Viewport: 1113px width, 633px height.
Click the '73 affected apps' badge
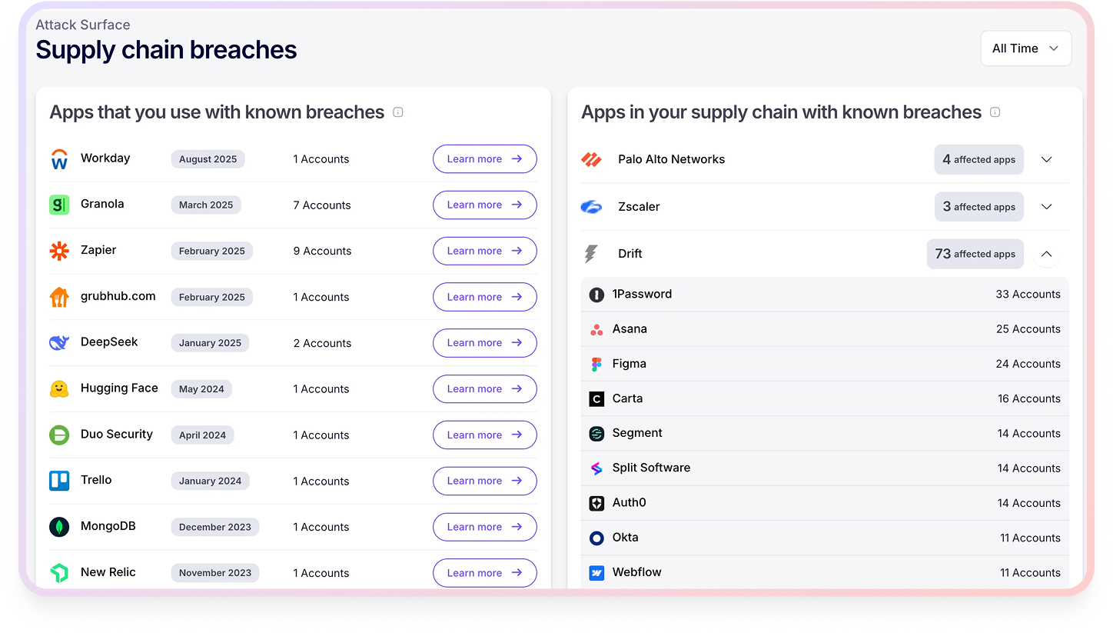(975, 254)
